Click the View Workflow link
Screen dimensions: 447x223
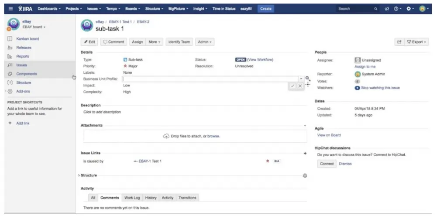coord(260,60)
